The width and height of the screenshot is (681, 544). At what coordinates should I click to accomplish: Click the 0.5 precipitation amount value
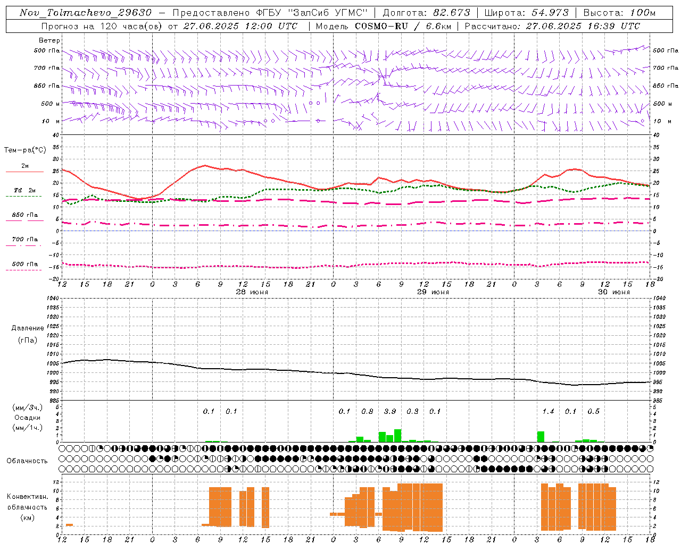click(593, 411)
